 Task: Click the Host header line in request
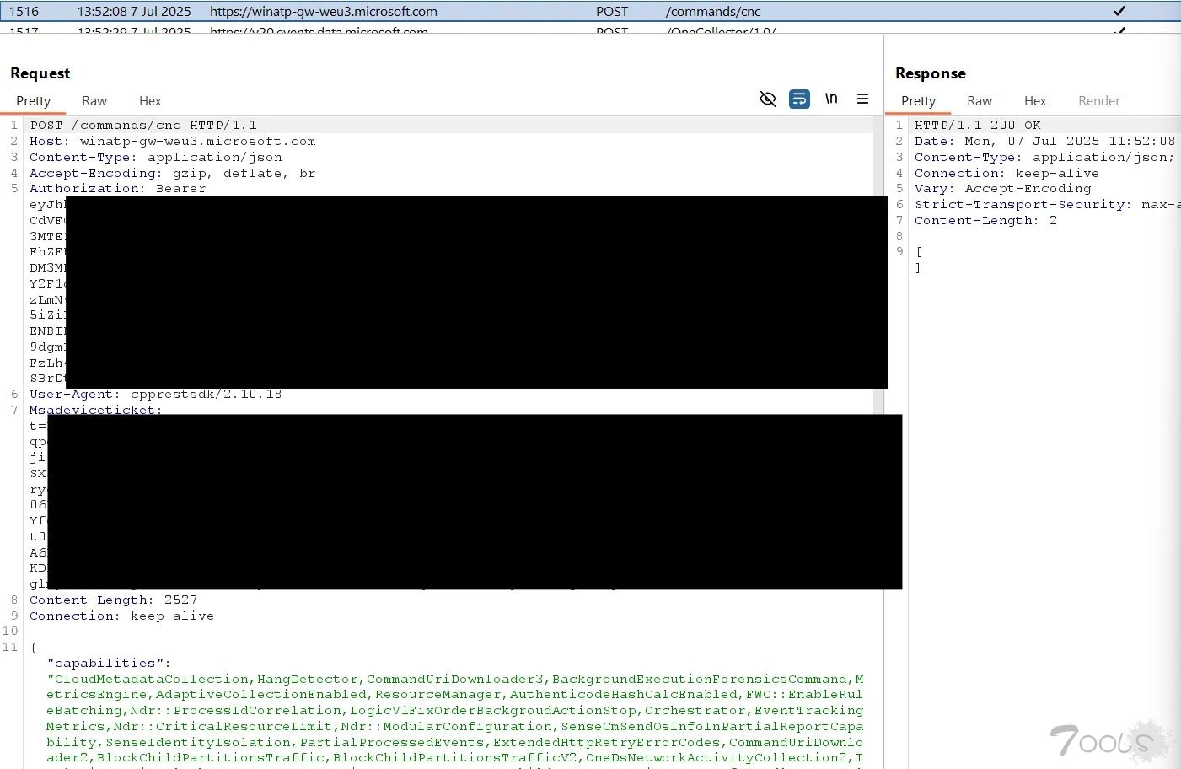172,142
